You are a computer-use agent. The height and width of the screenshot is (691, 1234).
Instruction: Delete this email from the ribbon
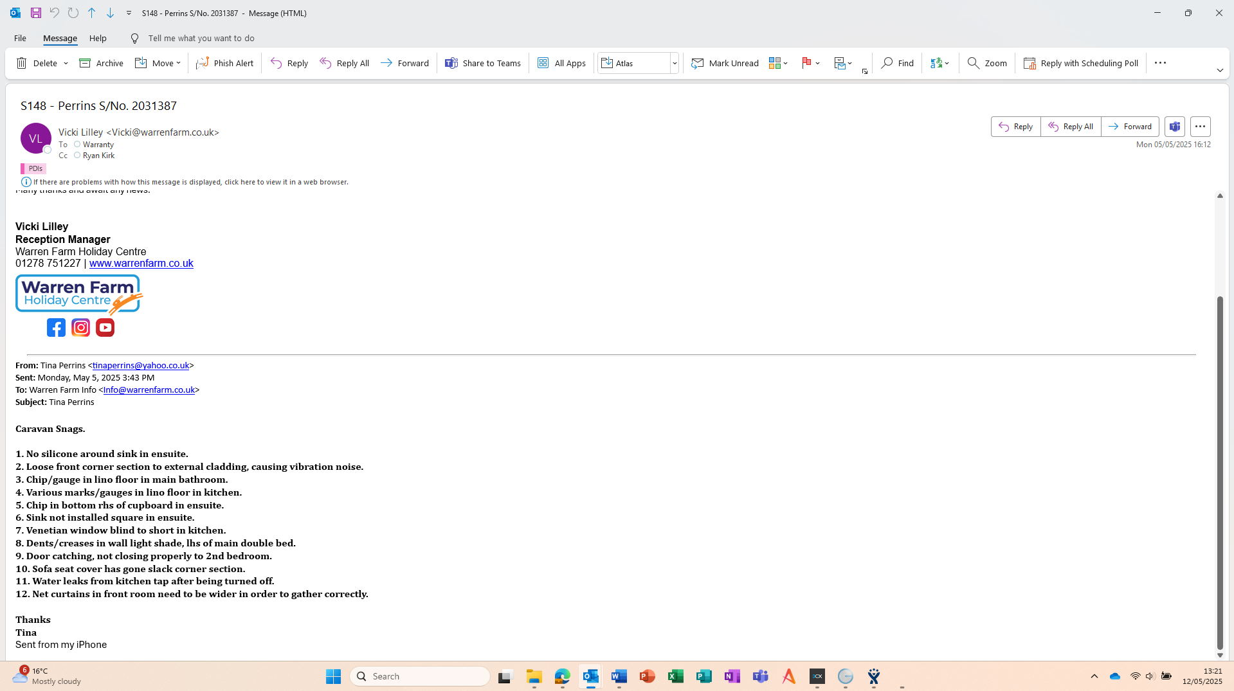coord(37,63)
